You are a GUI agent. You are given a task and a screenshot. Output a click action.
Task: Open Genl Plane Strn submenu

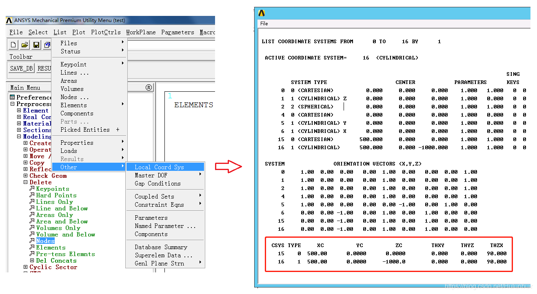click(165, 263)
